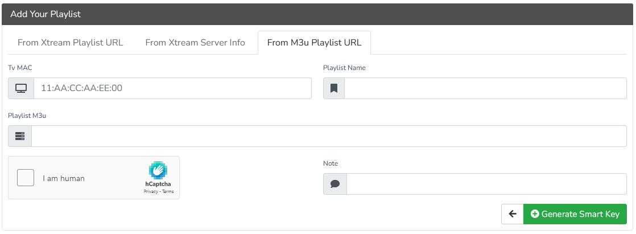This screenshot has width=636, height=234.
Task: Check the 'I am human' captcha box
Action: pos(26,178)
